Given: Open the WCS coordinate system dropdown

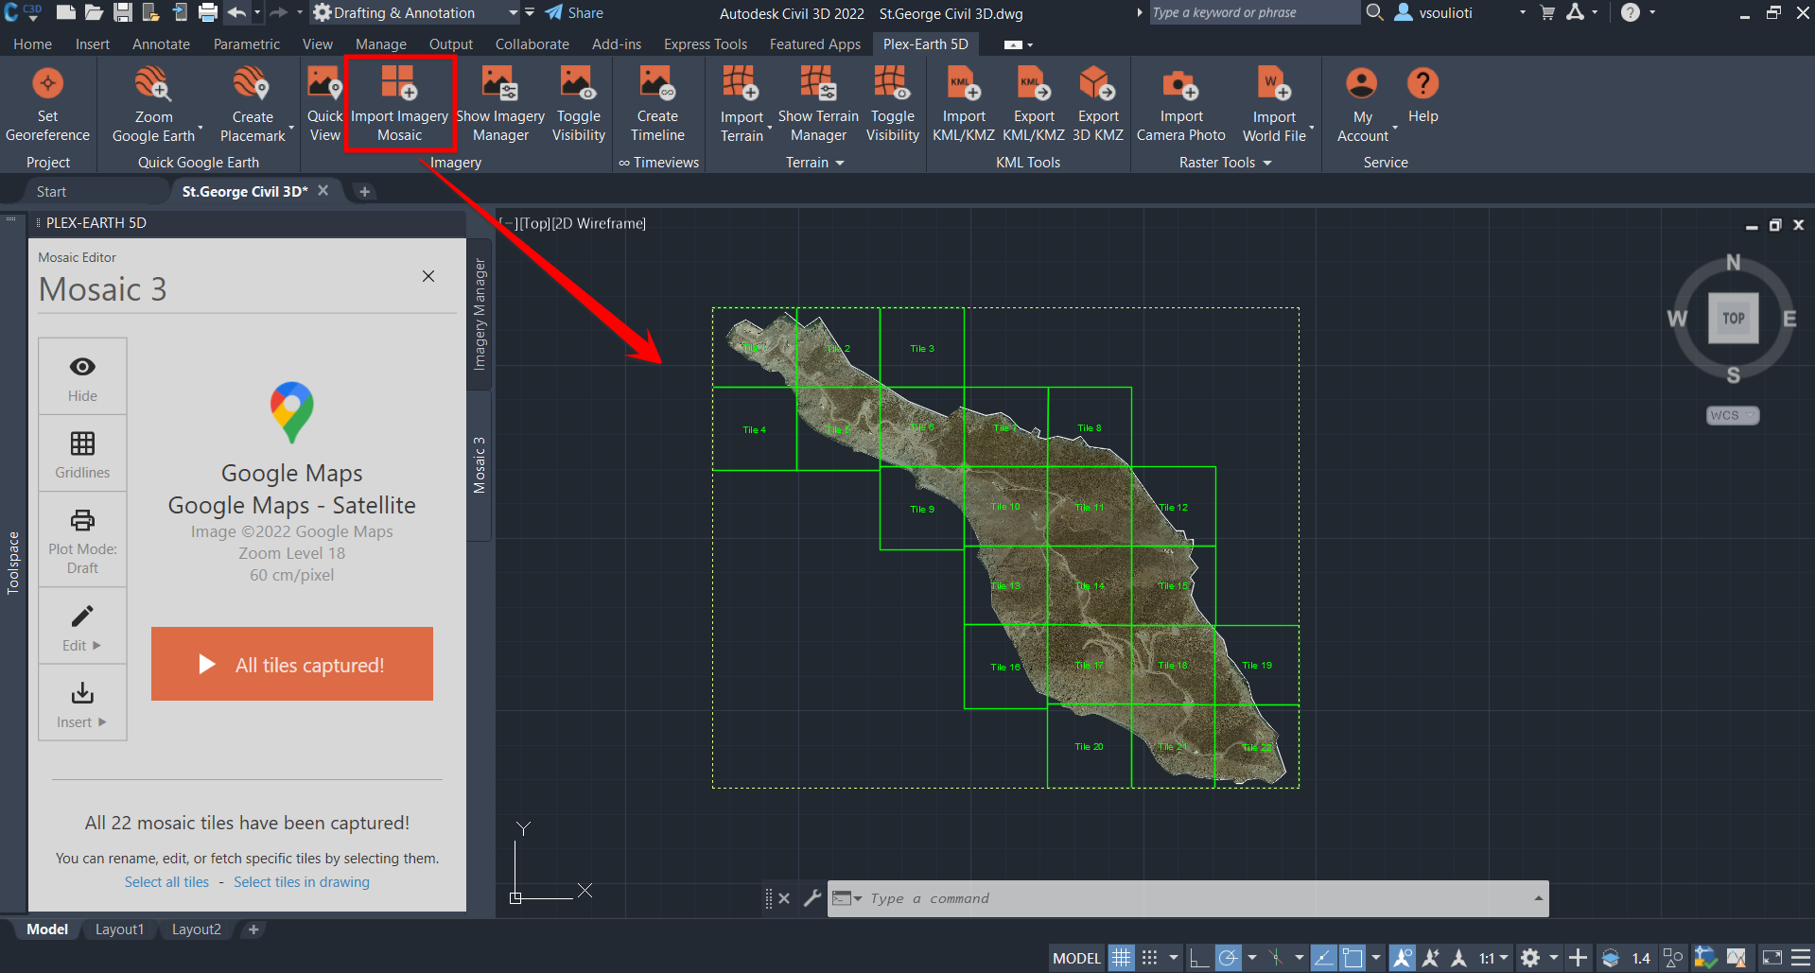Looking at the screenshot, I should [x=1733, y=415].
